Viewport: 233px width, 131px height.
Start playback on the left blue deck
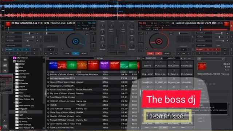[x=76, y=53]
